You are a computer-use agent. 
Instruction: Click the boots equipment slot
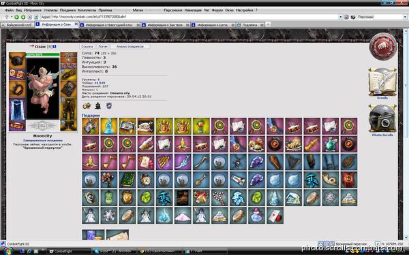69,126
